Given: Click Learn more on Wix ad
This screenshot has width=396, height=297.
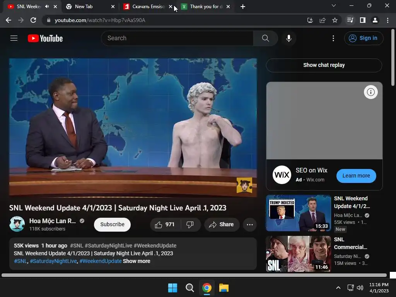Looking at the screenshot, I should [356, 176].
